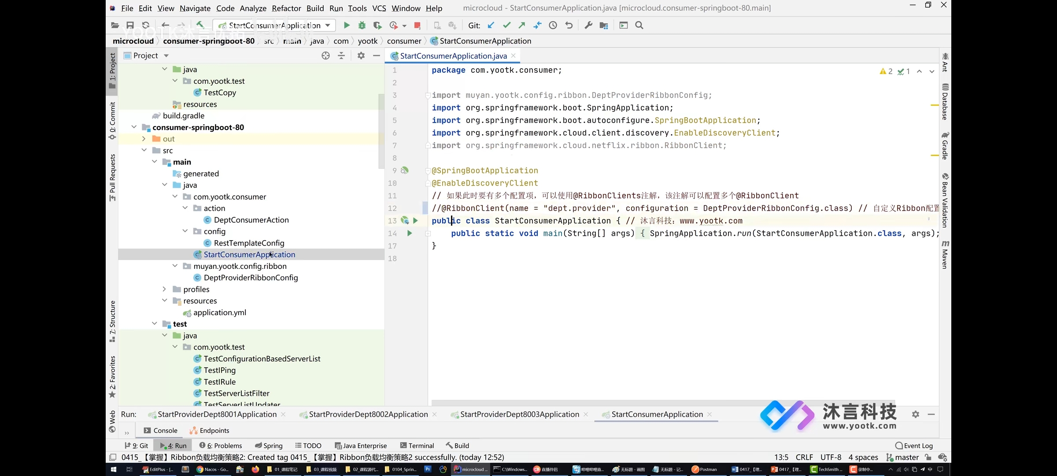1057x476 pixels.
Task: Collapse consumer-springboot-80 module node
Action: coord(134,127)
